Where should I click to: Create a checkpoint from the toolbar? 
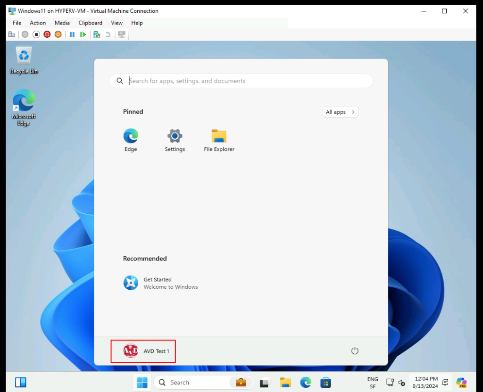pyautogui.click(x=97, y=34)
